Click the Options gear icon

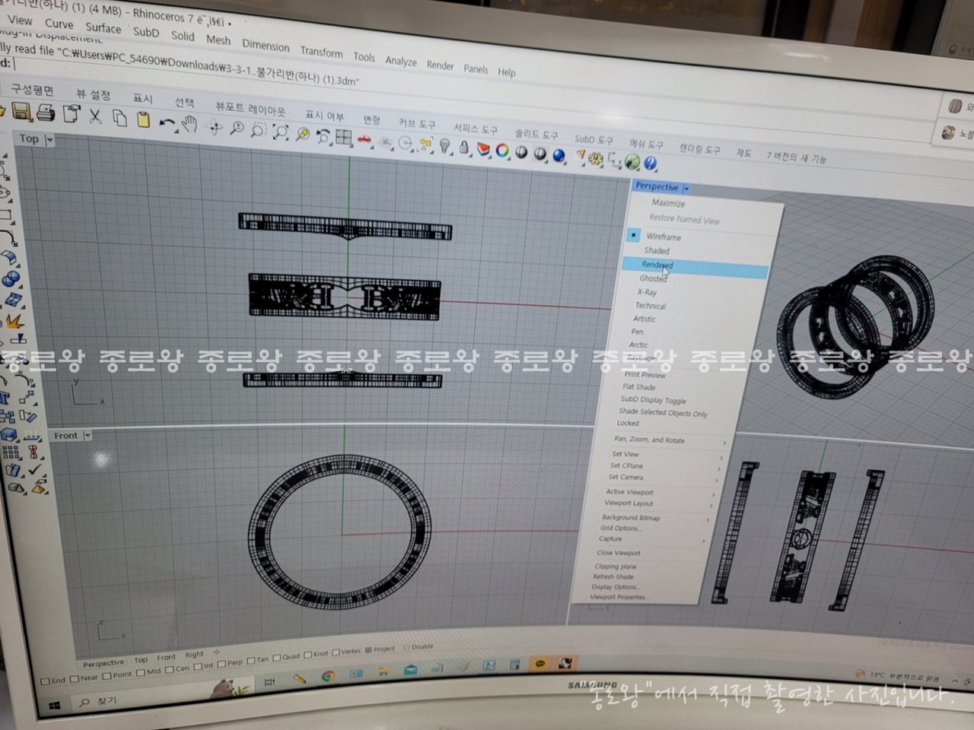pos(597,159)
